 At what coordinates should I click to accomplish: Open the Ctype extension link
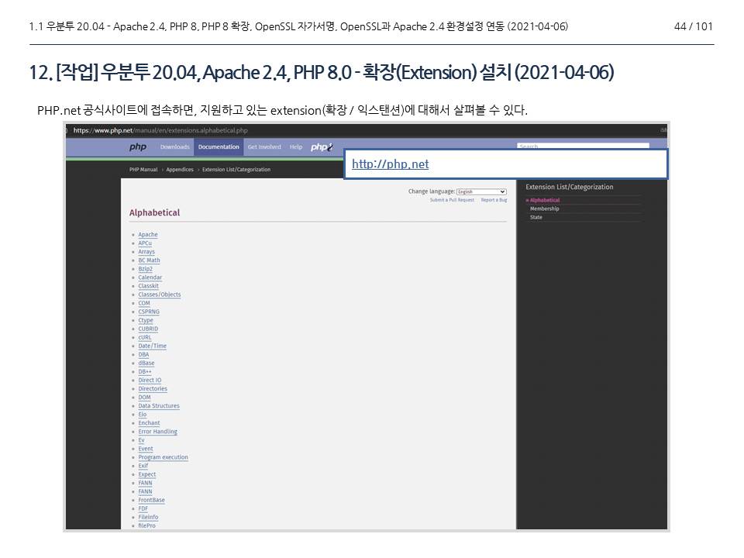click(146, 320)
